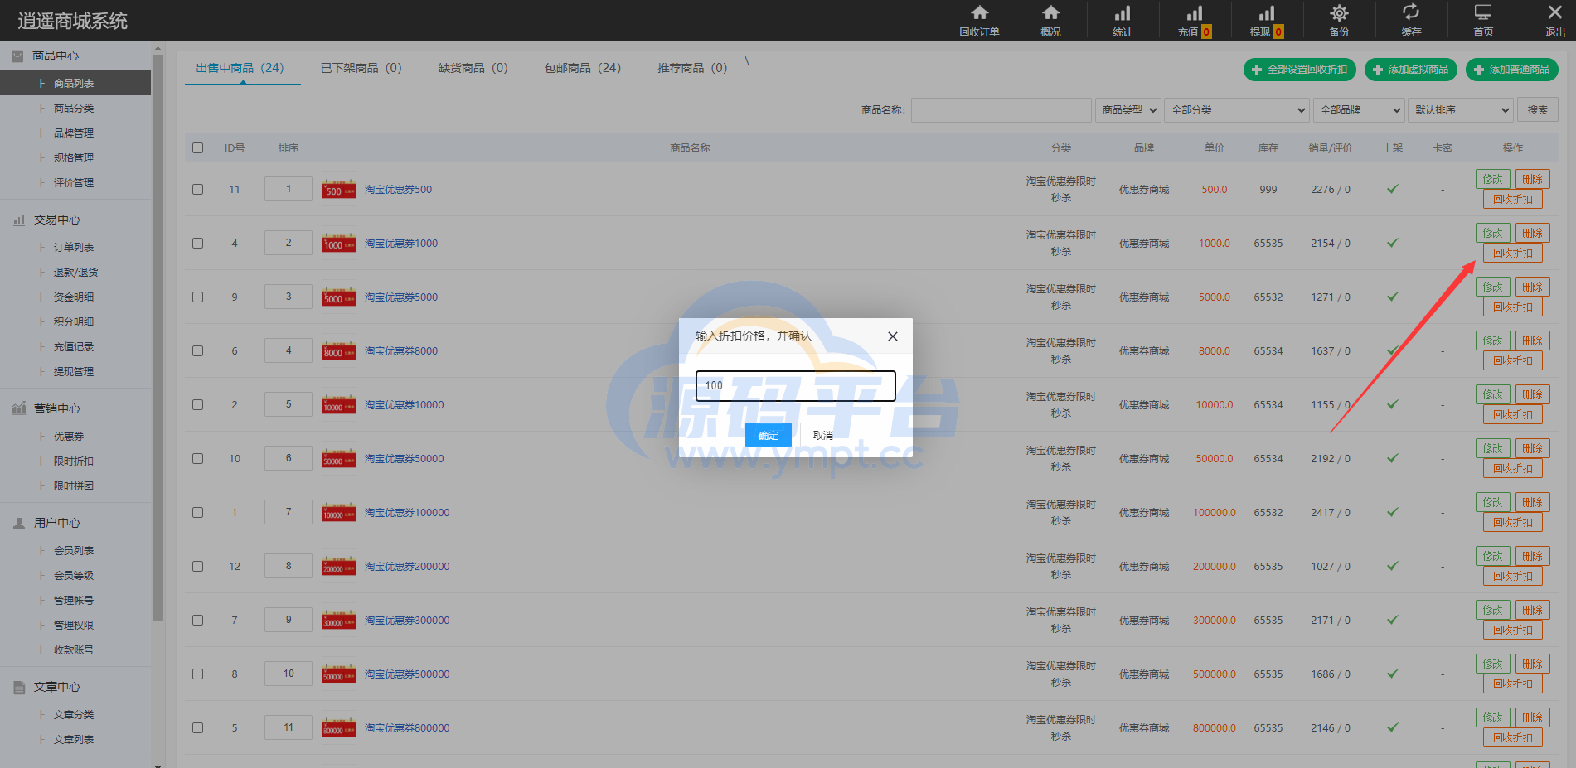
Task: Check the select-all checkbox in table header
Action: [197, 147]
